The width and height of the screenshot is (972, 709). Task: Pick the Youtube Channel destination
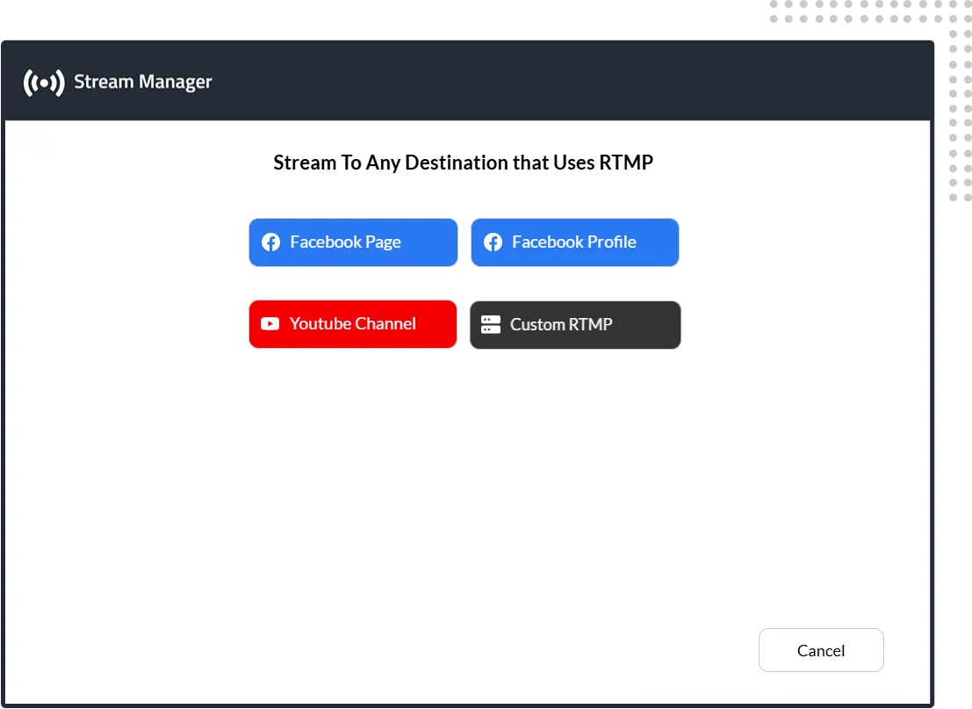click(x=353, y=324)
